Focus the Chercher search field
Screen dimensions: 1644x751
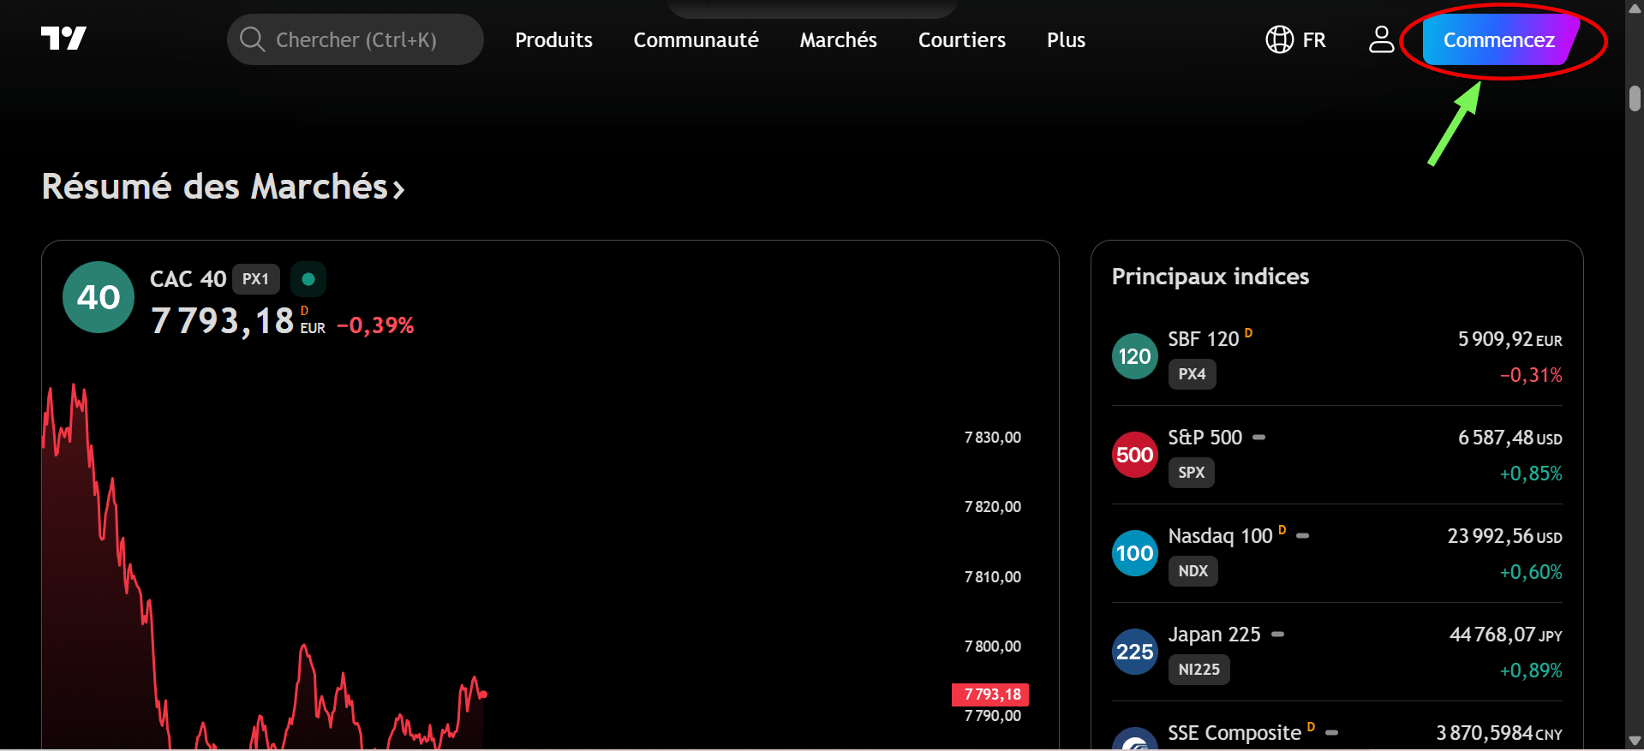pyautogui.click(x=356, y=40)
